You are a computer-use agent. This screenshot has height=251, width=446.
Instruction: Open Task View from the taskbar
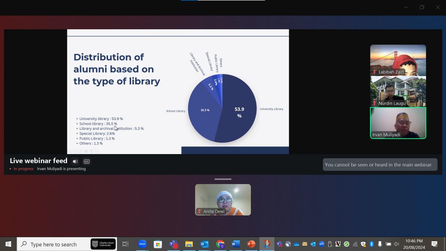(125, 244)
